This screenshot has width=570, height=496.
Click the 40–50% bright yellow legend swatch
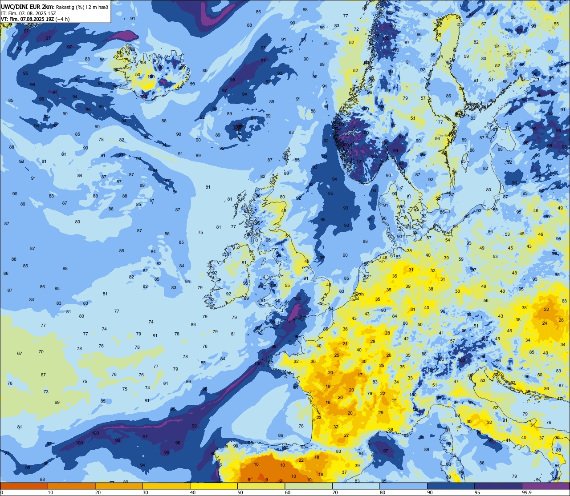tap(214, 486)
